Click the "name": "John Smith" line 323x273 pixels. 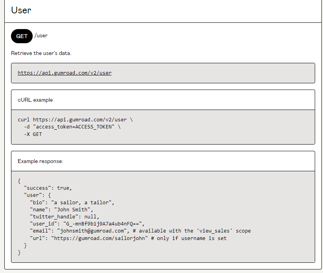(62, 210)
